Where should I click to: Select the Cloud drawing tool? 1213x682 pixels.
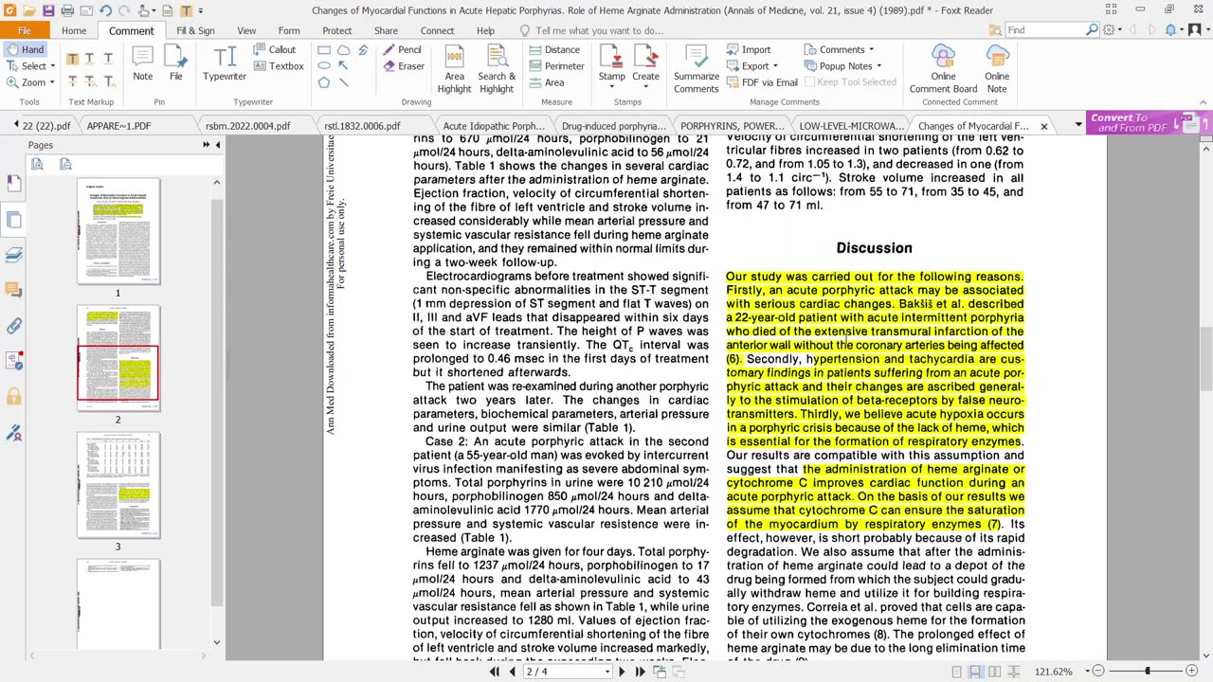point(343,49)
